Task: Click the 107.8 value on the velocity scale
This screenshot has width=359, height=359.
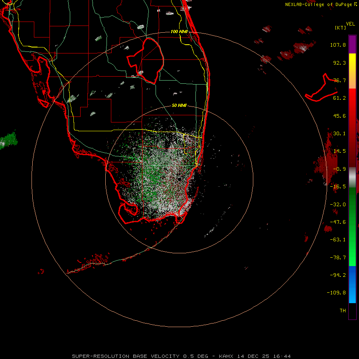Action: (338, 45)
